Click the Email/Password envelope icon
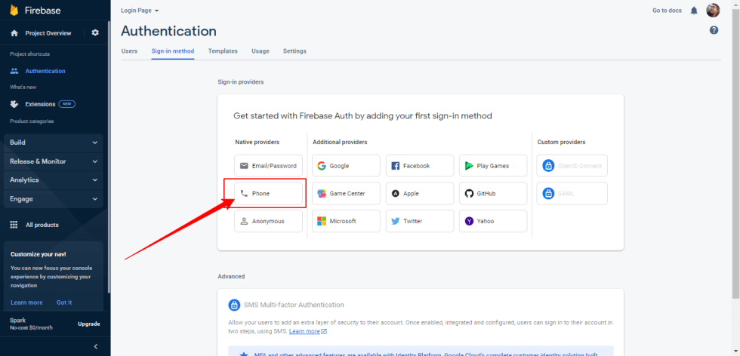 (x=244, y=166)
